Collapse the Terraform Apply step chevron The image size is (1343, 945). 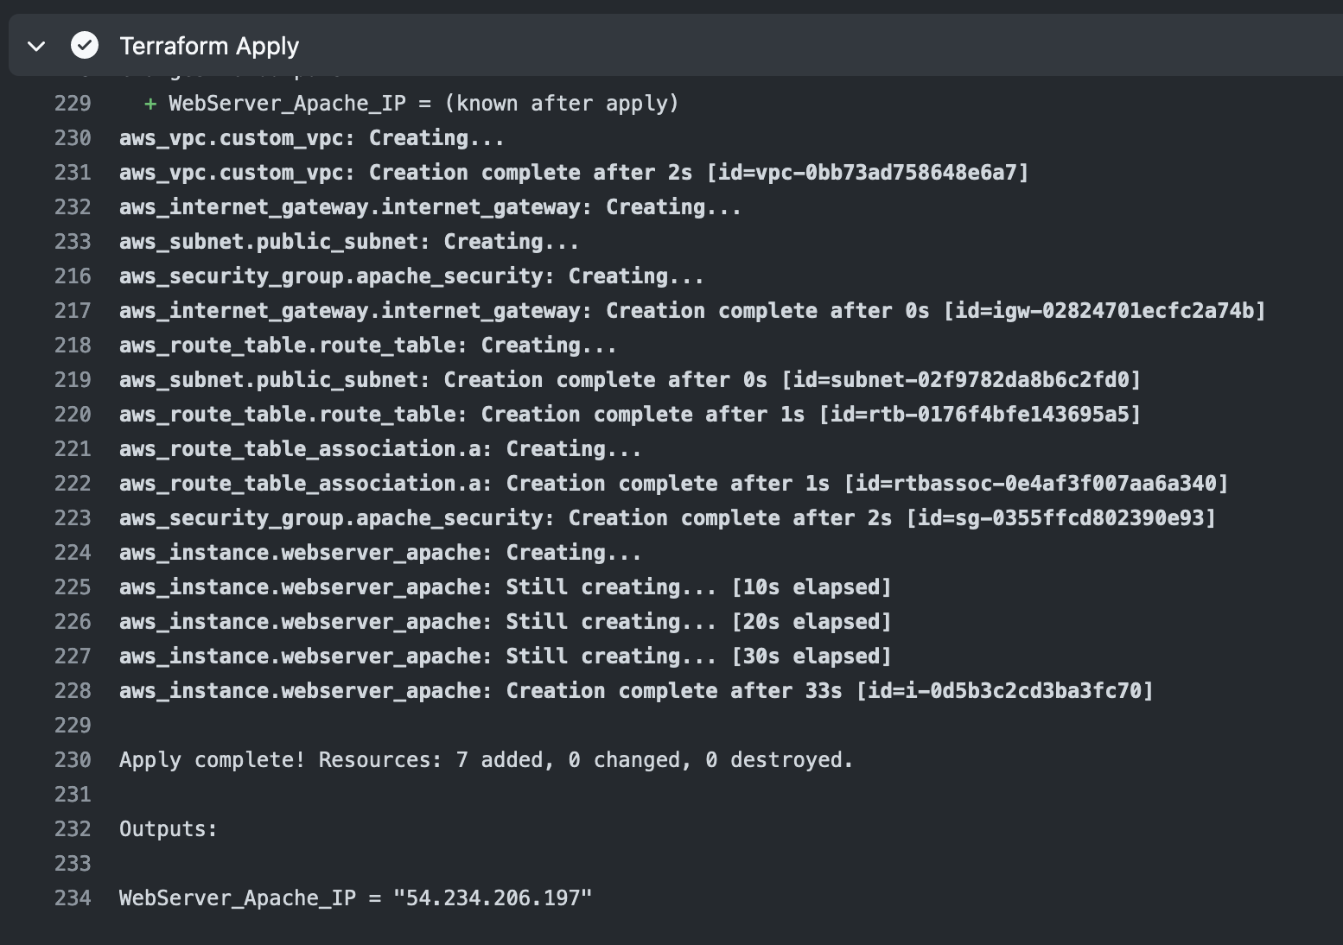tap(36, 46)
